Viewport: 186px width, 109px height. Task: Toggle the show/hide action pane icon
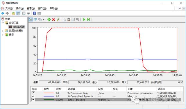point(39,13)
